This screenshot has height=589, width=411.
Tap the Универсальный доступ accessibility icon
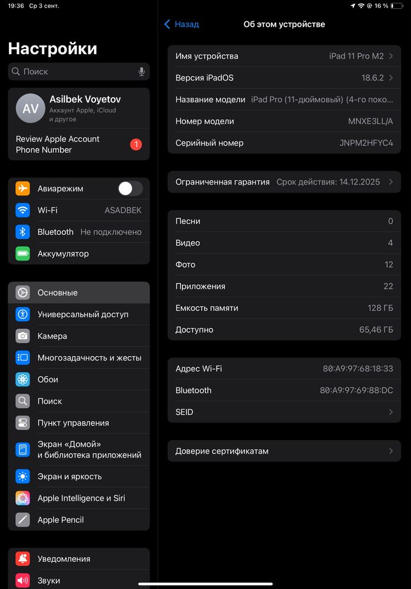click(x=22, y=314)
